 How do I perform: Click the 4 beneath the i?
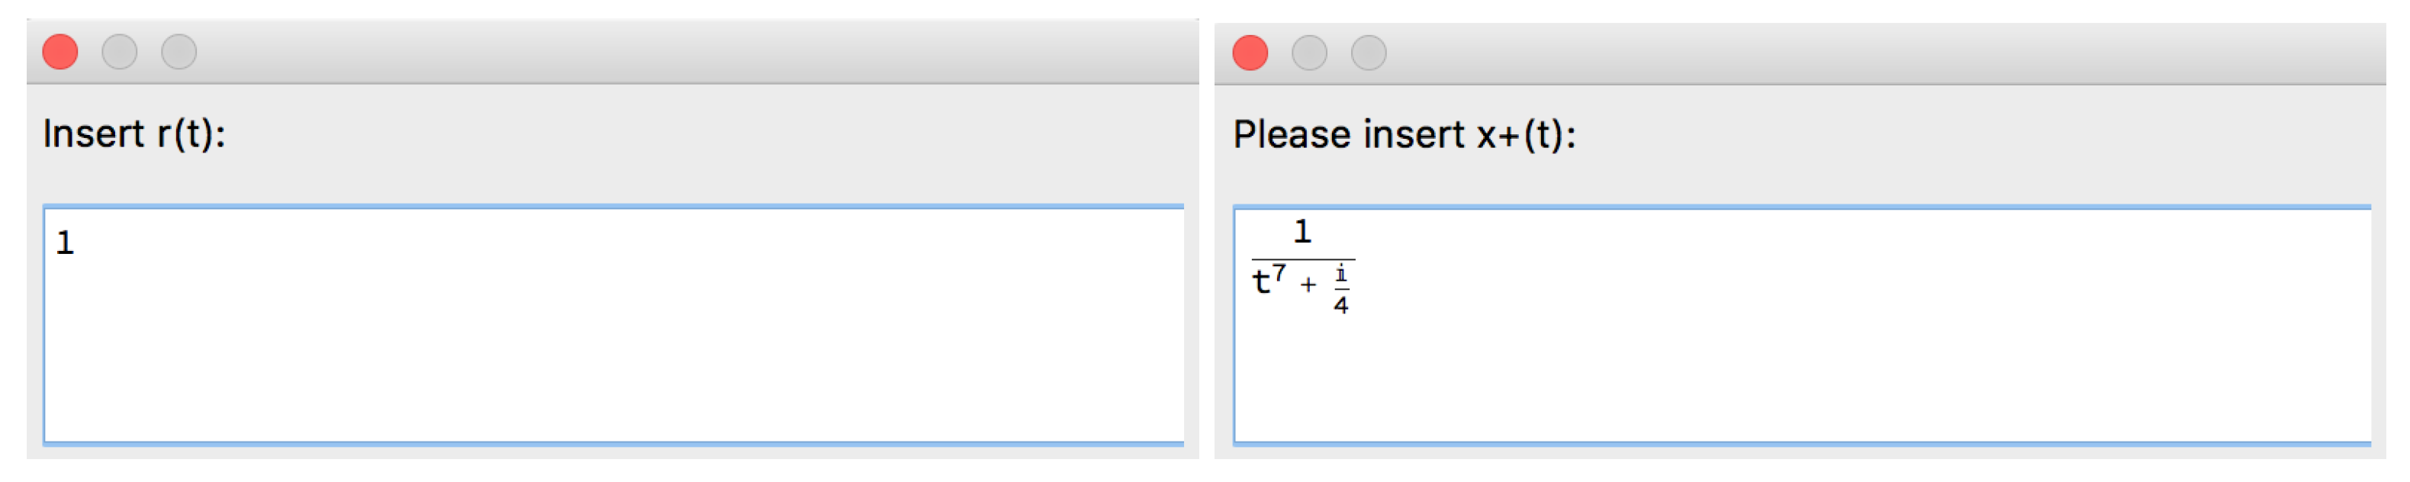pyautogui.click(x=1340, y=305)
